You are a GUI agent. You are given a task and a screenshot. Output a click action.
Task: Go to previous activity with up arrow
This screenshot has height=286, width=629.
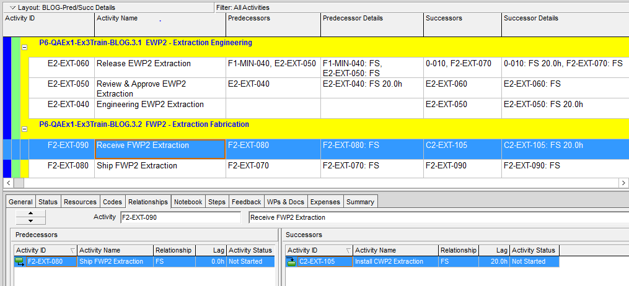click(30, 214)
